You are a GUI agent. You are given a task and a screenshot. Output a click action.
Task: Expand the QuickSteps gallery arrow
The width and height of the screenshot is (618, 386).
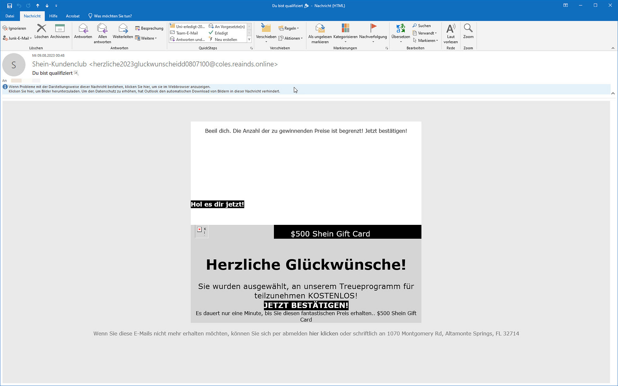[x=249, y=40]
